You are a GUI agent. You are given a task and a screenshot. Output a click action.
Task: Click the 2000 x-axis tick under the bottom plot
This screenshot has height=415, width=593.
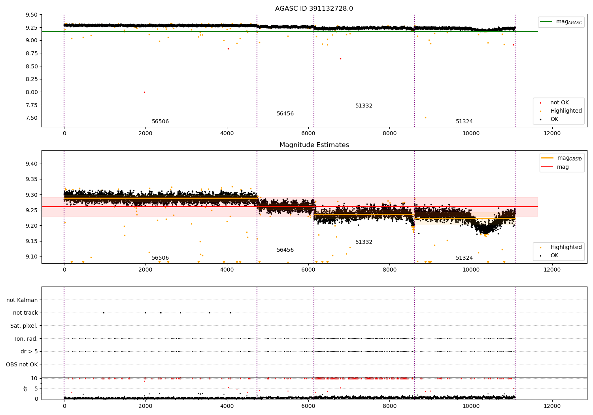(145, 406)
